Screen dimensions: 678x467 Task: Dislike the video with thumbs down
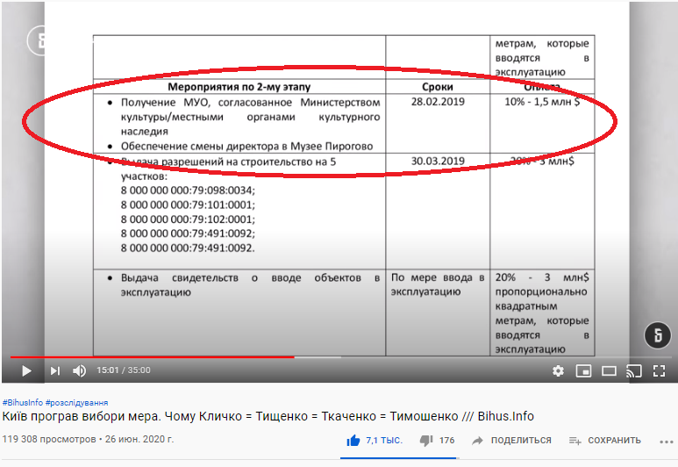(426, 441)
